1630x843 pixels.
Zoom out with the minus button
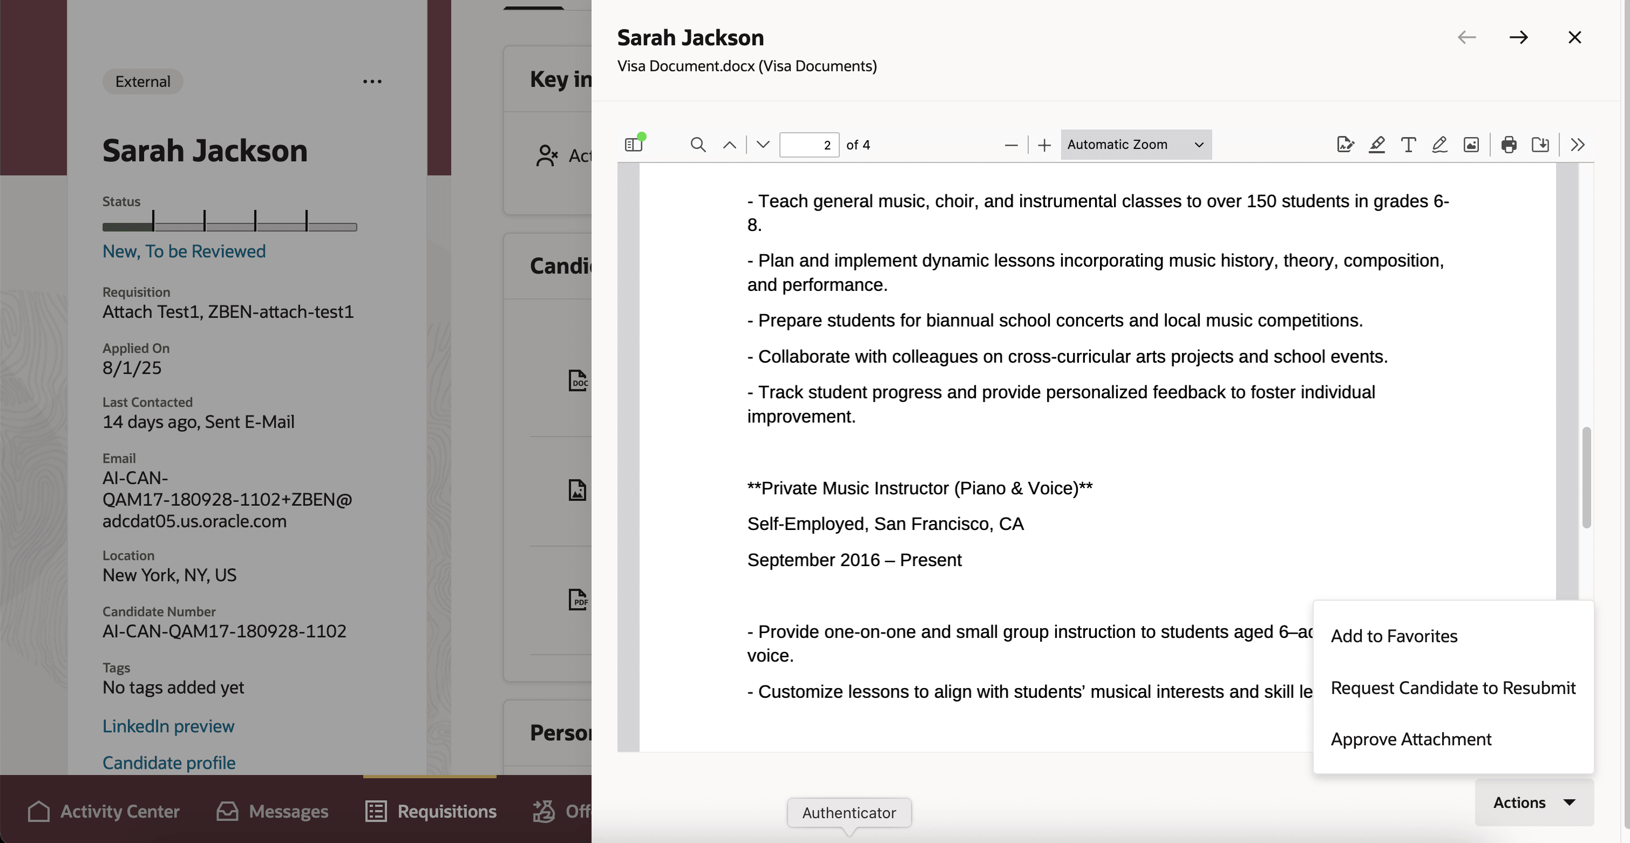coord(1011,145)
